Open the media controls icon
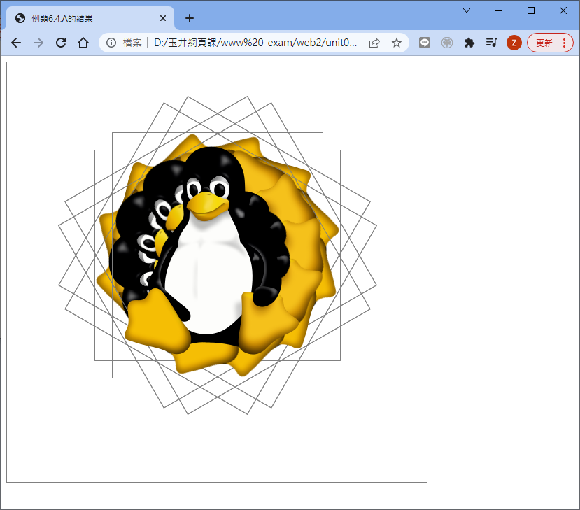 (491, 43)
